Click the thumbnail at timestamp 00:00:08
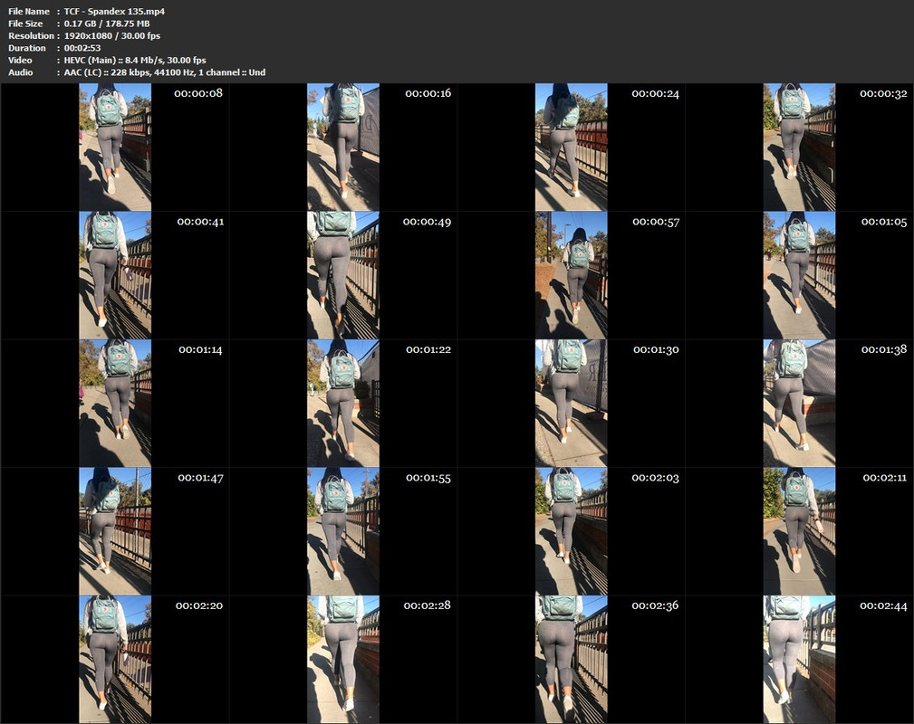Viewport: 914px width, 724px height. pos(115,148)
